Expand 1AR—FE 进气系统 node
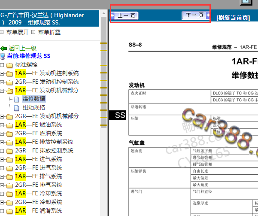Screen dimensions: 258x216 tap(2, 159)
